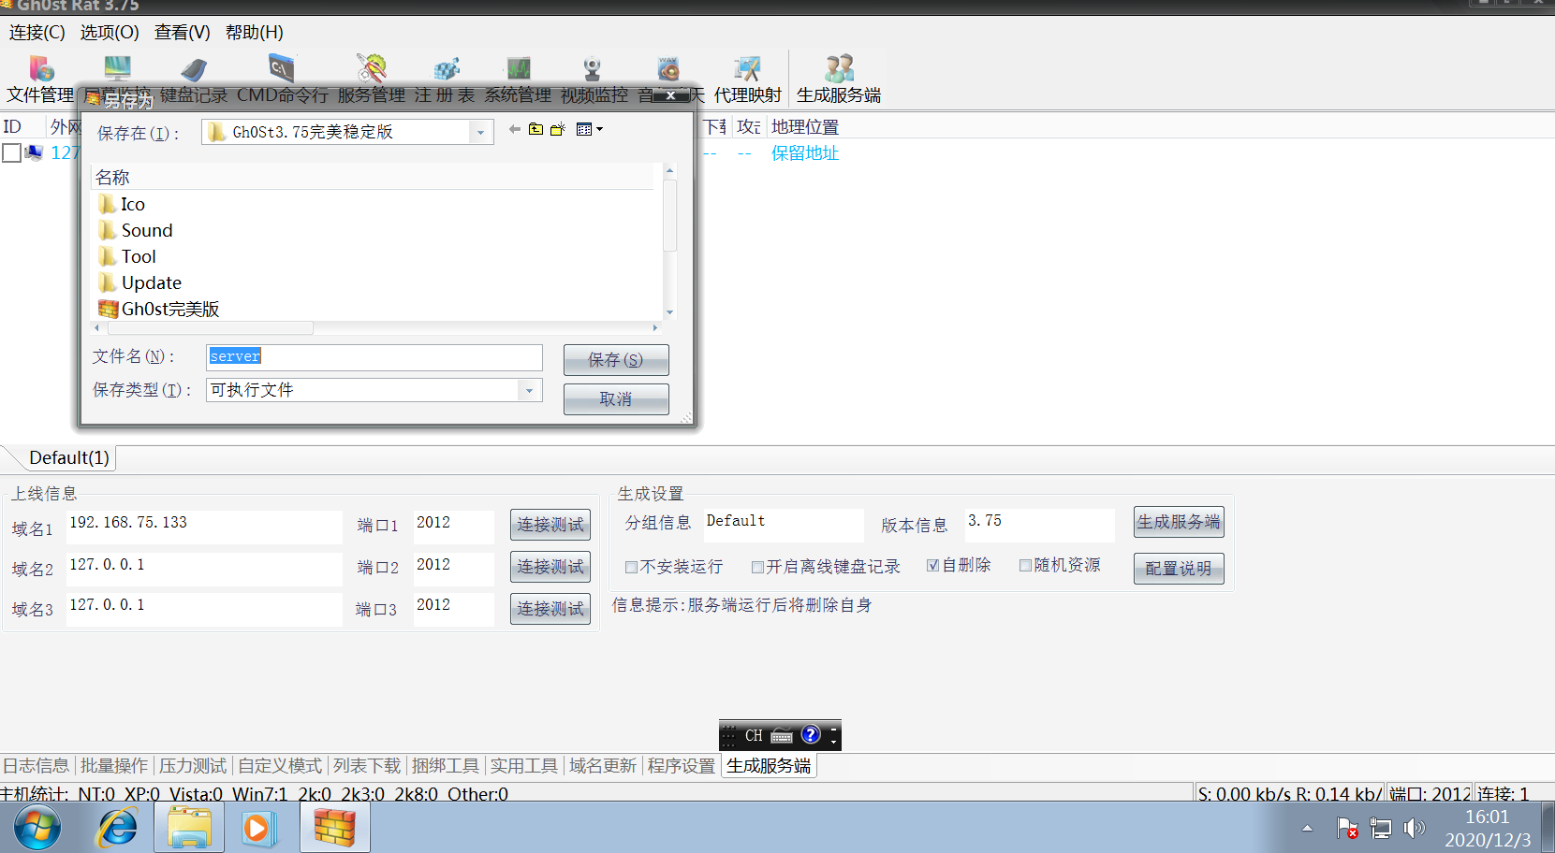Launch Internet Explorer from the taskbar

[118, 828]
